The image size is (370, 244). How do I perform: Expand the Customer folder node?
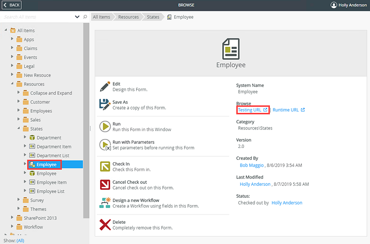[19, 102]
